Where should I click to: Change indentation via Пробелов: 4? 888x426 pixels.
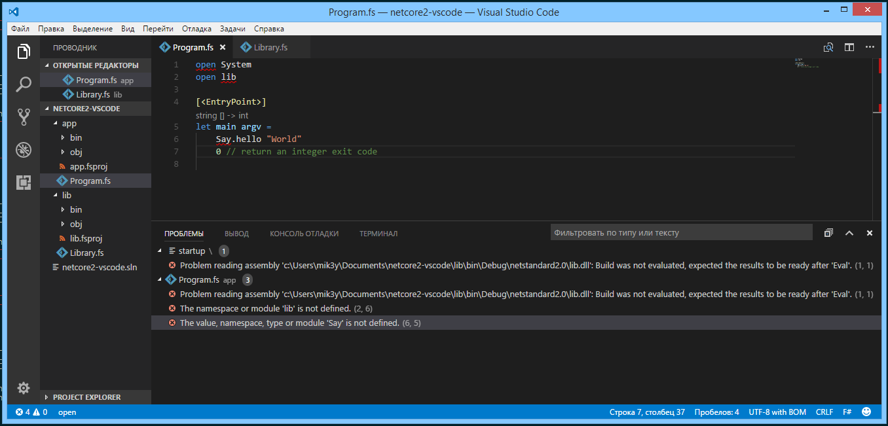coord(718,412)
